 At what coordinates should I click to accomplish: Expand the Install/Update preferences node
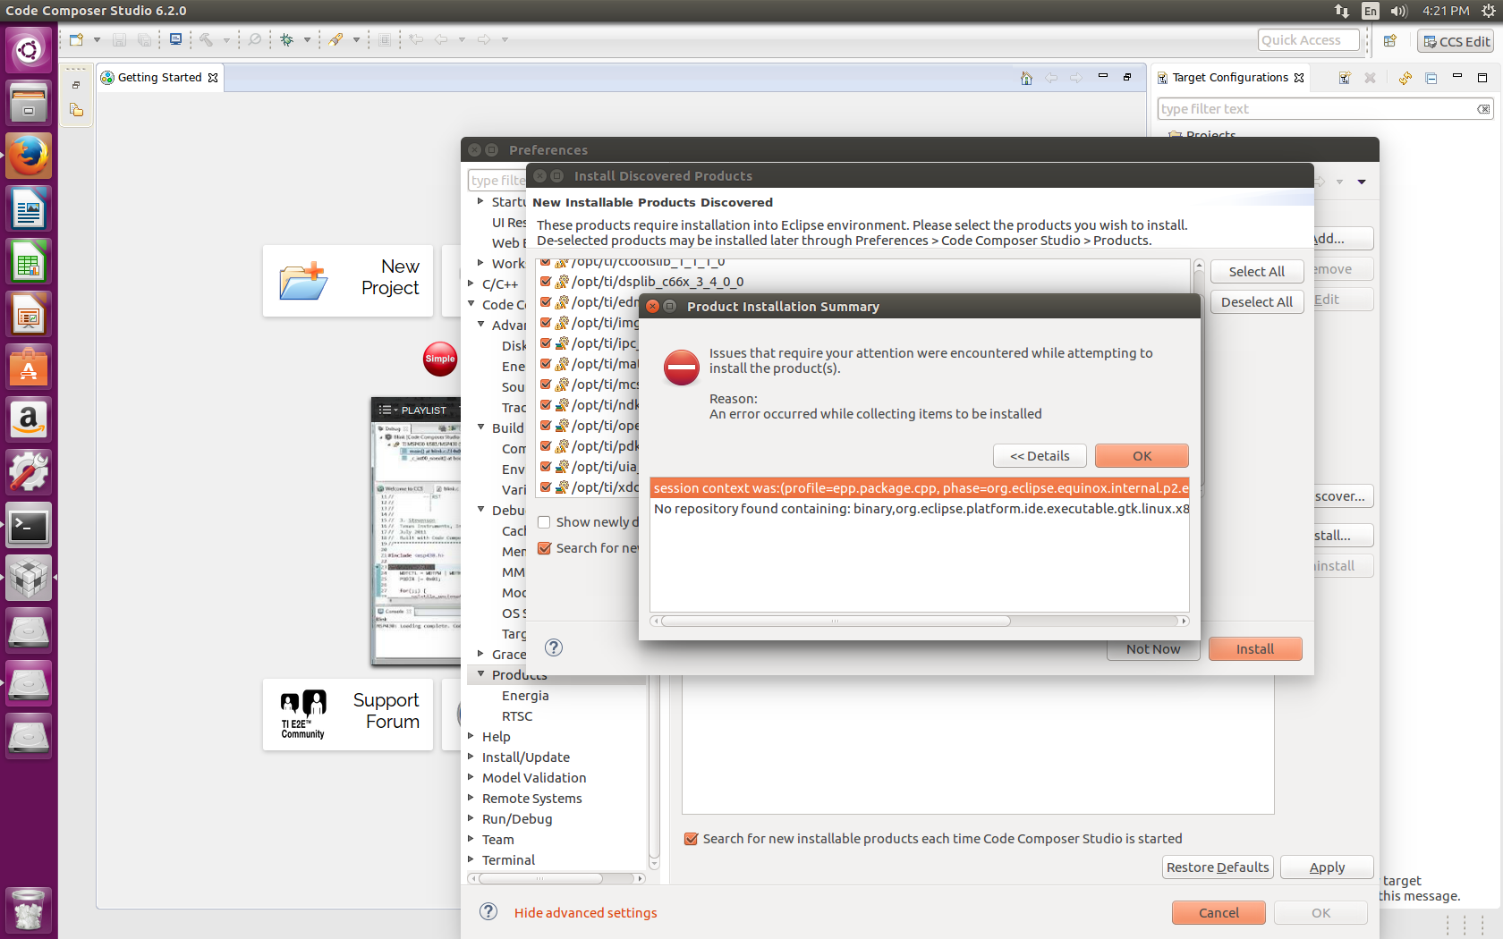(x=471, y=757)
